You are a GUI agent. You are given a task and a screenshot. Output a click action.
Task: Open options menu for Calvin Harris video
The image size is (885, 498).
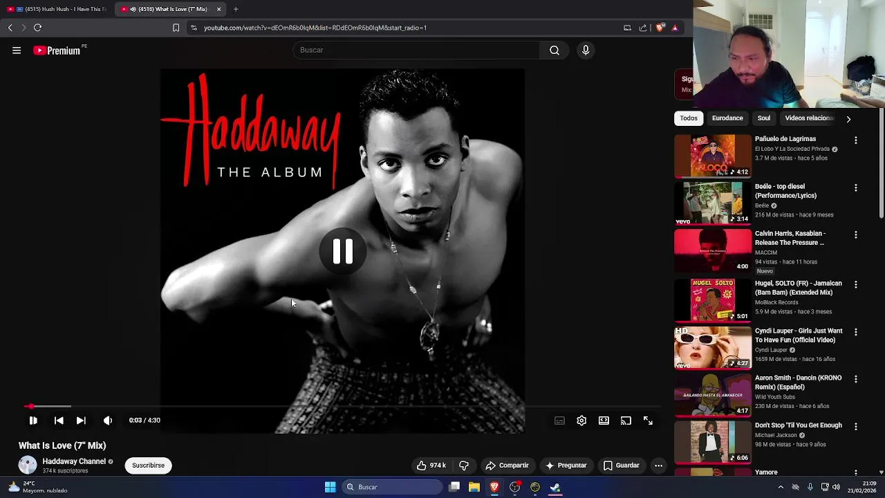coord(855,235)
